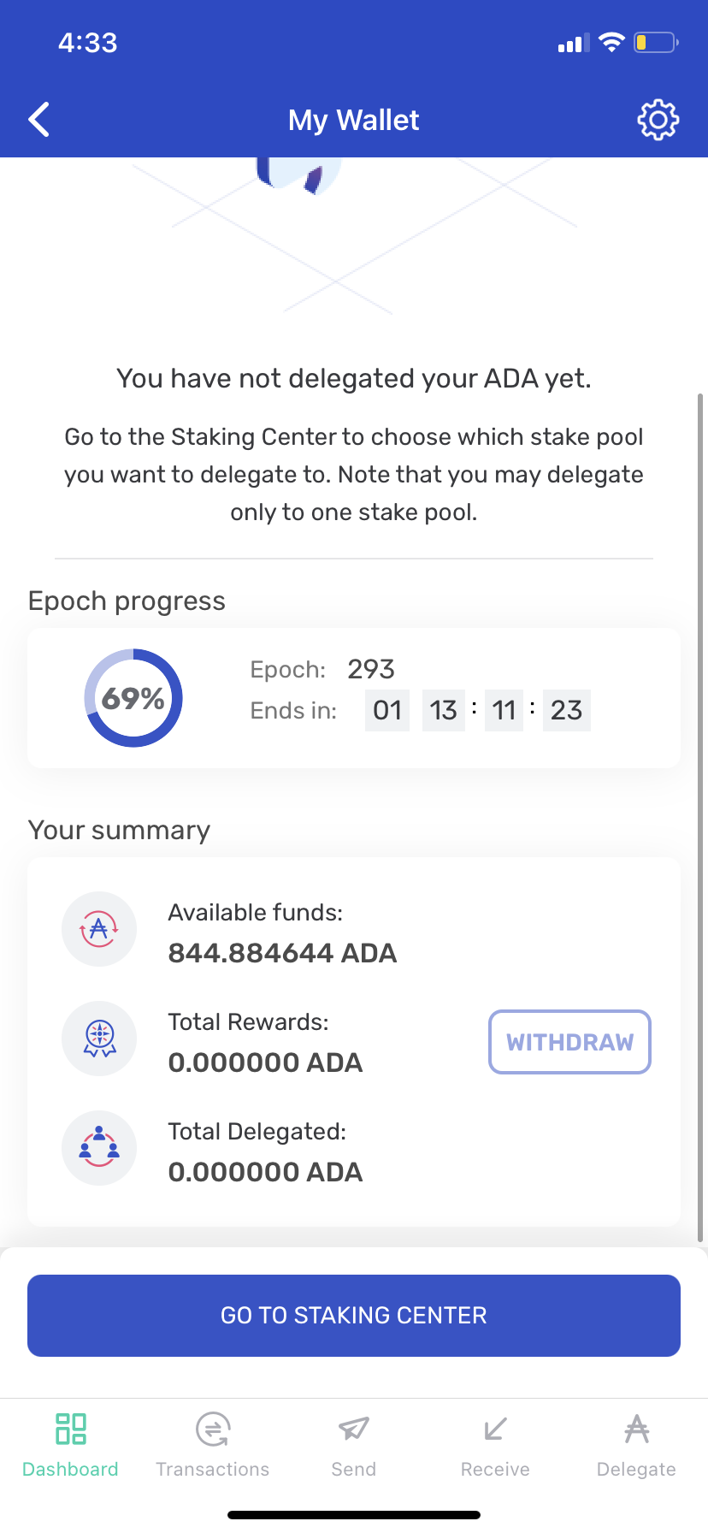Open wallet settings gear icon
The height and width of the screenshot is (1533, 708).
(658, 120)
